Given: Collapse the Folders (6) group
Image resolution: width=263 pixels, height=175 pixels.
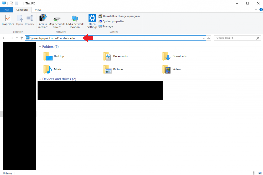Looking at the screenshot, I should 40,47.
